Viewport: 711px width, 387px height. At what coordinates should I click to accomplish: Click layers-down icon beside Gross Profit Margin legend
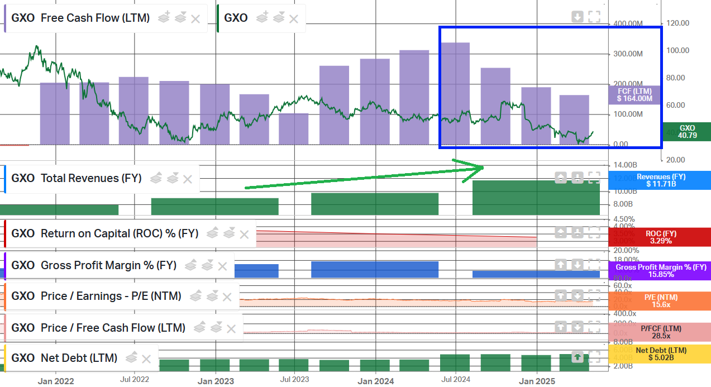207,265
